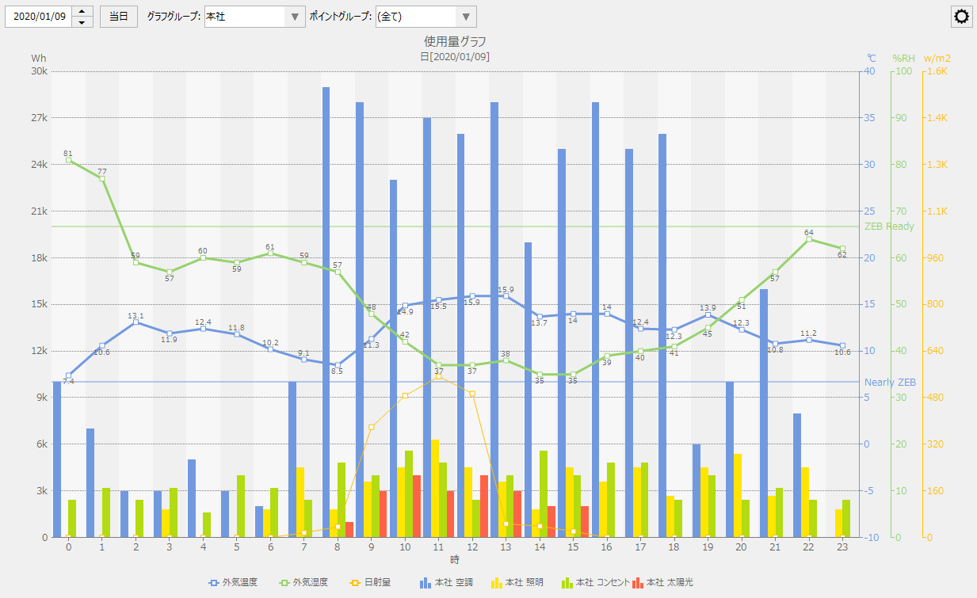
Task: Click the 本社 照明 legend bar icon
Action: click(x=496, y=582)
